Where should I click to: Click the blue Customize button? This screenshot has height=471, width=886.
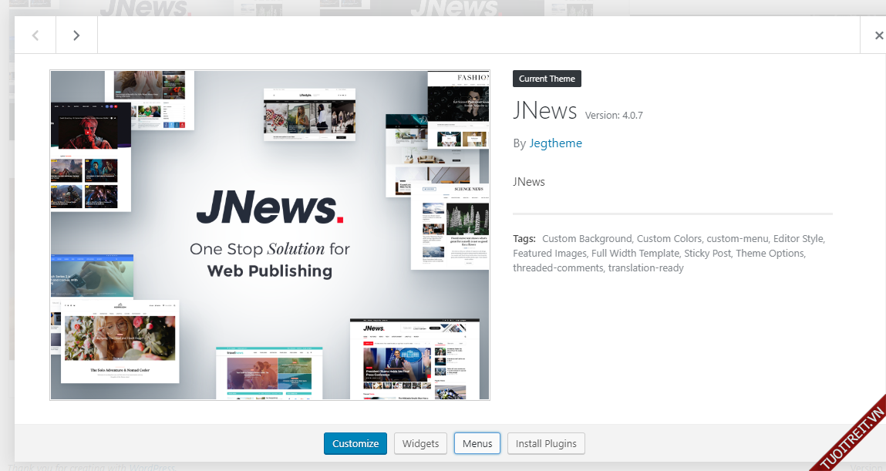(355, 443)
